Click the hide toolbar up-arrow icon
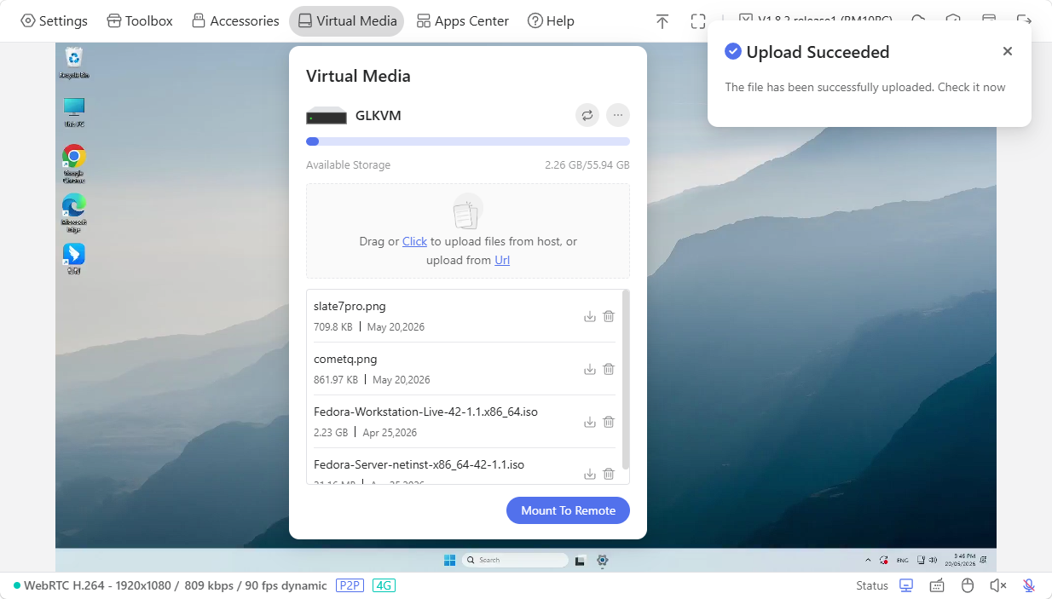Image resolution: width=1052 pixels, height=599 pixels. [x=662, y=21]
